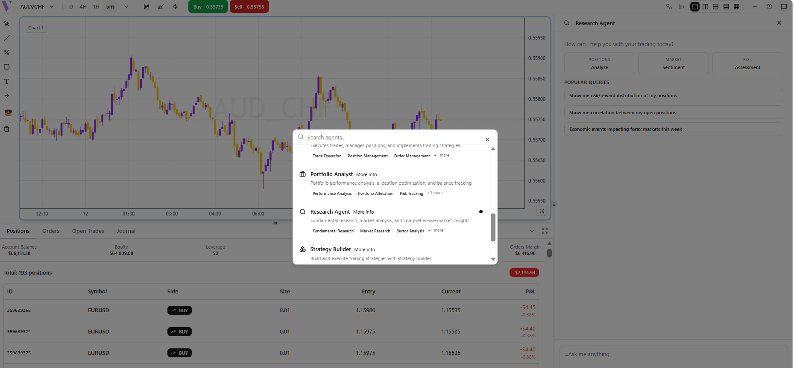794x368 pixels.
Task: Click More info next to Portfolio Analyst
Action: pyautogui.click(x=366, y=174)
